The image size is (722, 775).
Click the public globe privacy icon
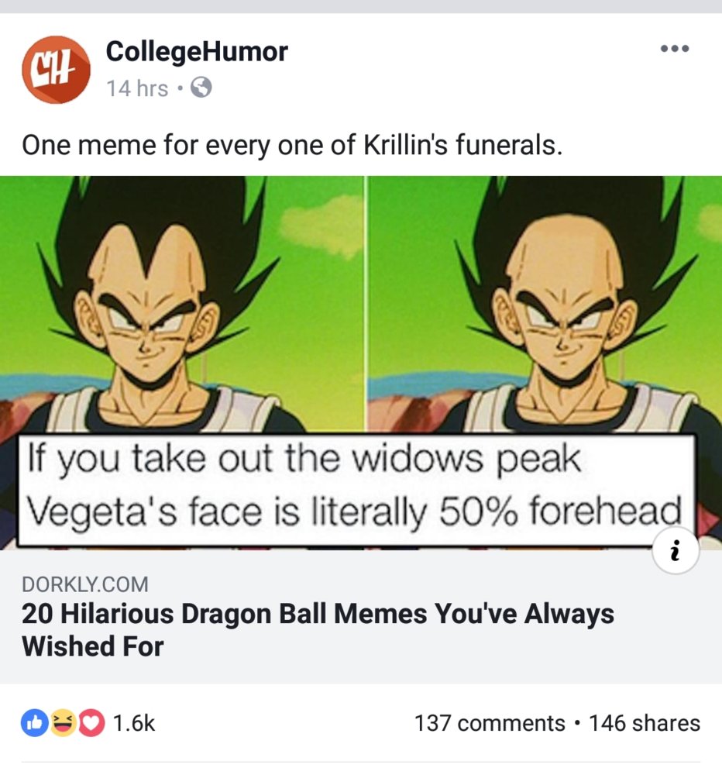click(201, 88)
